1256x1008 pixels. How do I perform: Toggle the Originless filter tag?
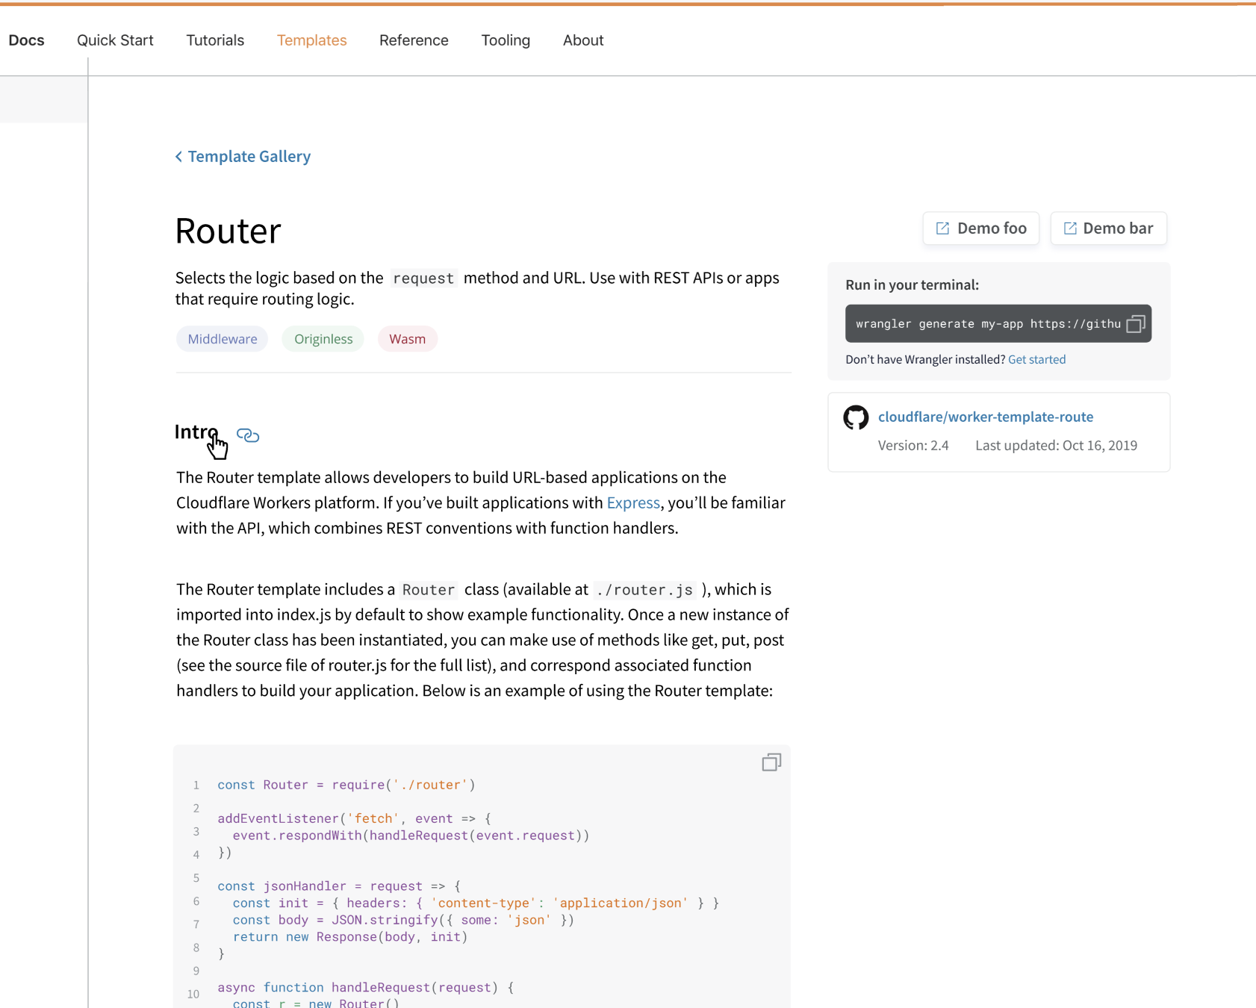coord(323,338)
